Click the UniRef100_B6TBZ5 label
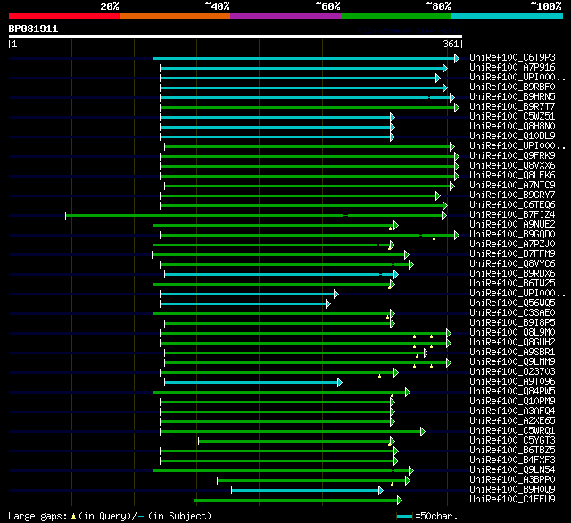Viewport: 571px width, 523px height. click(x=512, y=451)
